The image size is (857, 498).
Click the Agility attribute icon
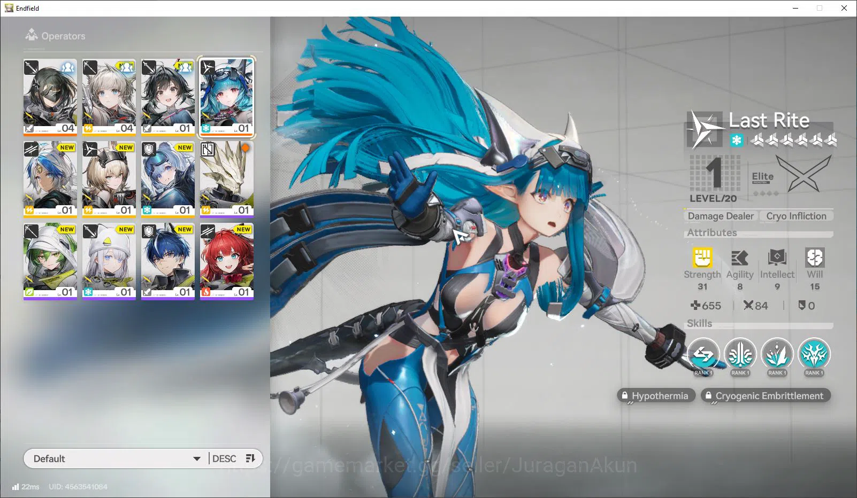point(740,258)
